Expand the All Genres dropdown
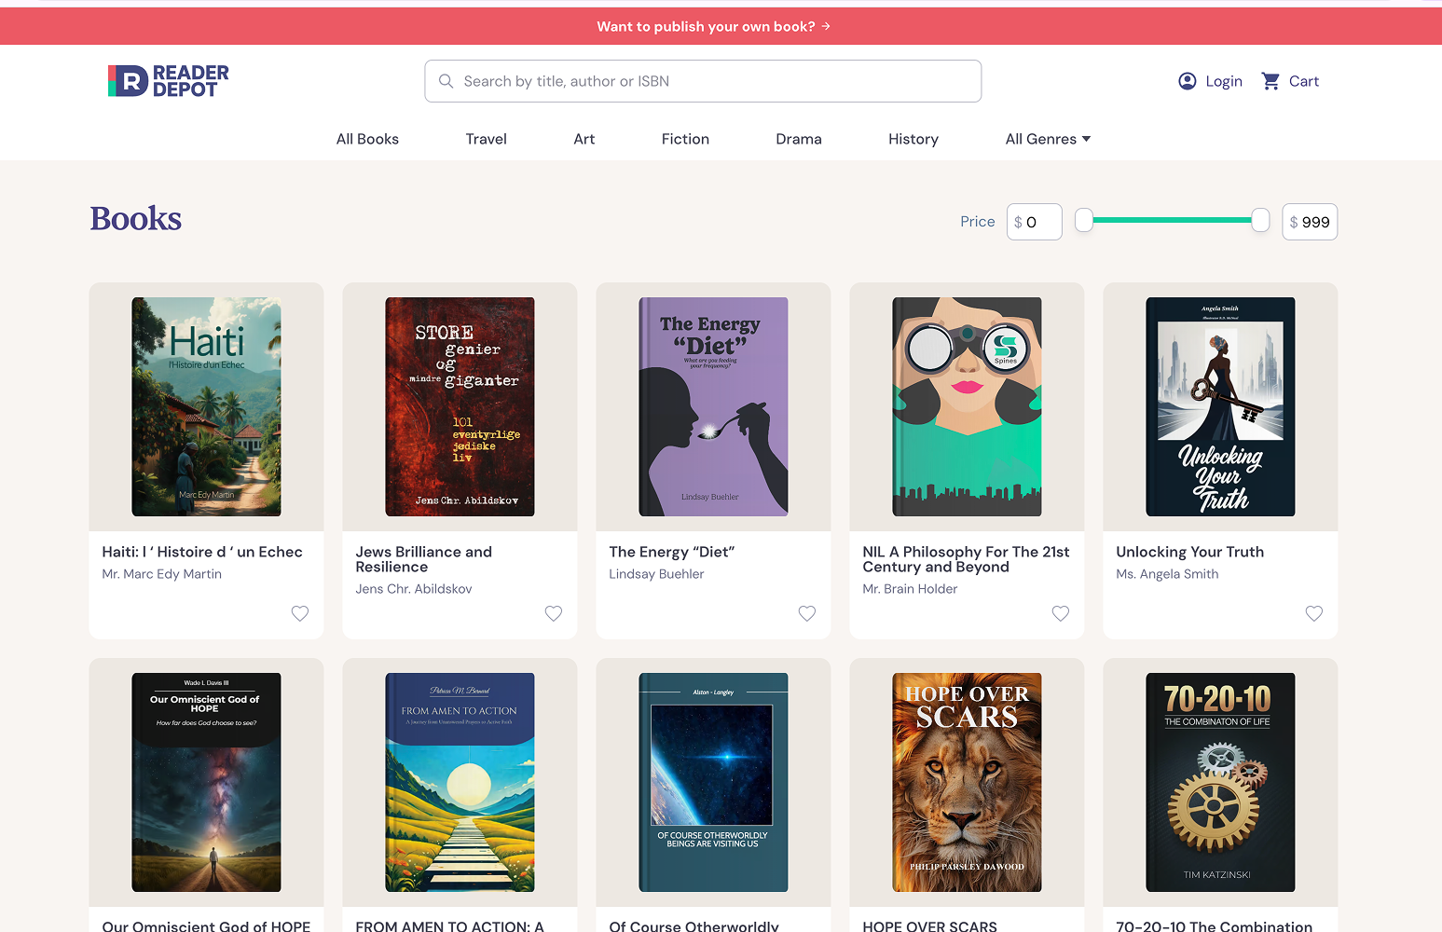This screenshot has width=1442, height=932. [x=1048, y=139]
